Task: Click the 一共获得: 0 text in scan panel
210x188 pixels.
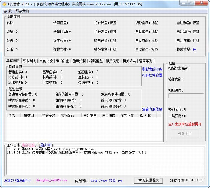Action: click(177, 116)
